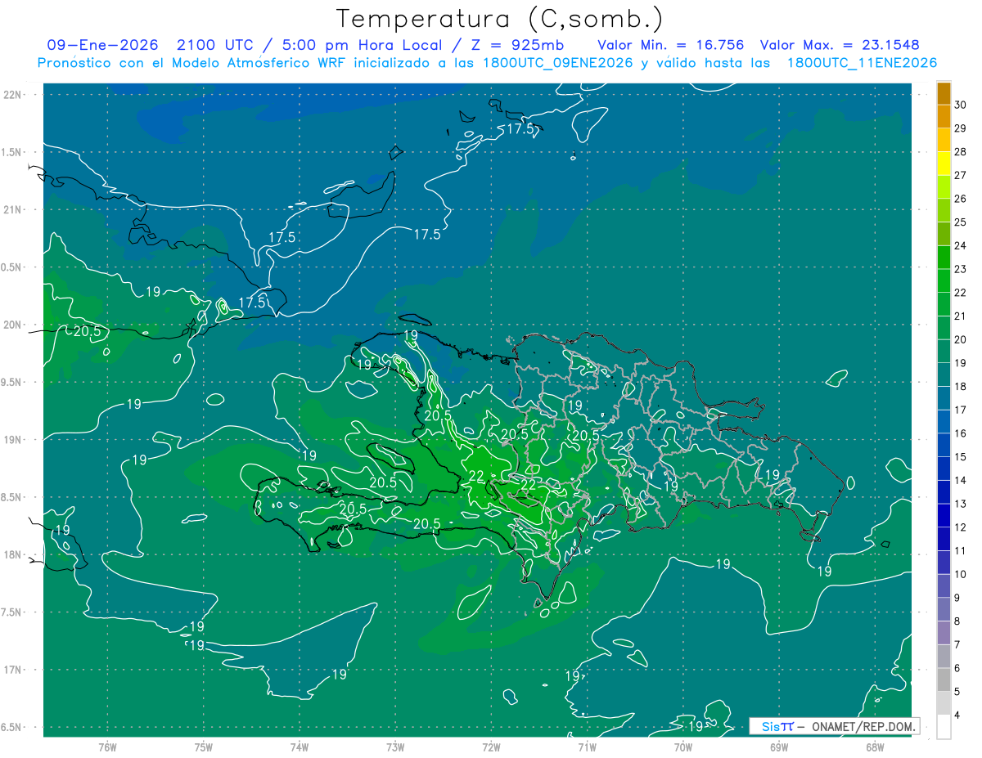982x758 pixels.
Task: Click the bright green colorbar swatch between 23 and 24
Action: click(x=944, y=258)
